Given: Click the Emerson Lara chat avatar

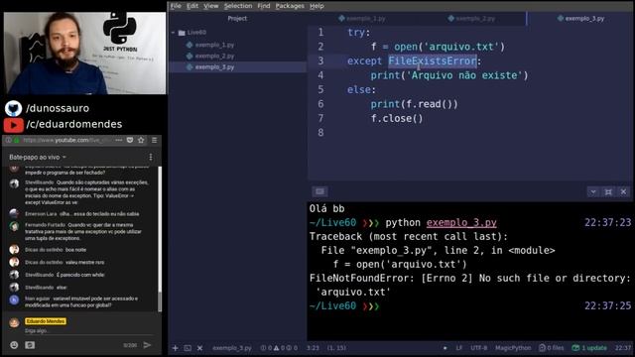Looking at the screenshot, I should 14,213.
